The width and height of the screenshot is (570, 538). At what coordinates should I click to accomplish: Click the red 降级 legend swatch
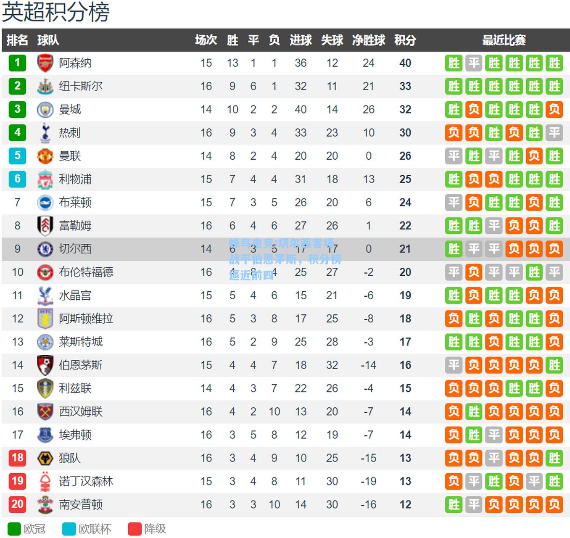[135, 529]
